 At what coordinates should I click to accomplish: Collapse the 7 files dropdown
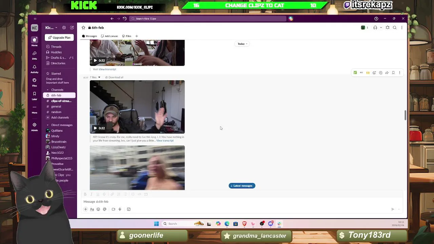(99, 77)
